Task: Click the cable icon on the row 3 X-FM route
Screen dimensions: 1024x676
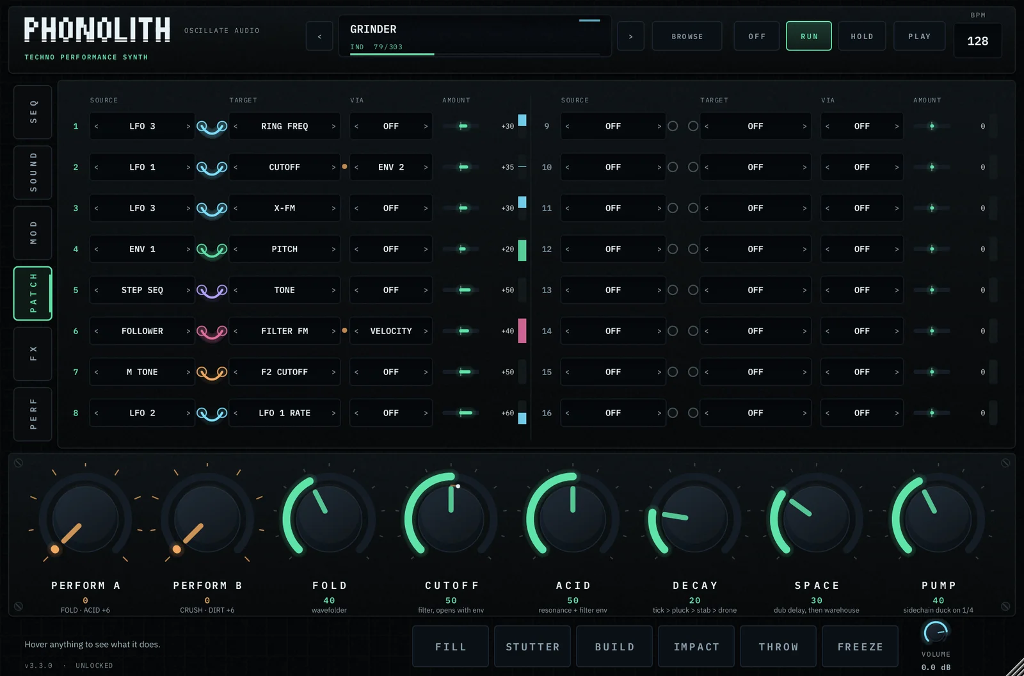Action: click(212, 209)
